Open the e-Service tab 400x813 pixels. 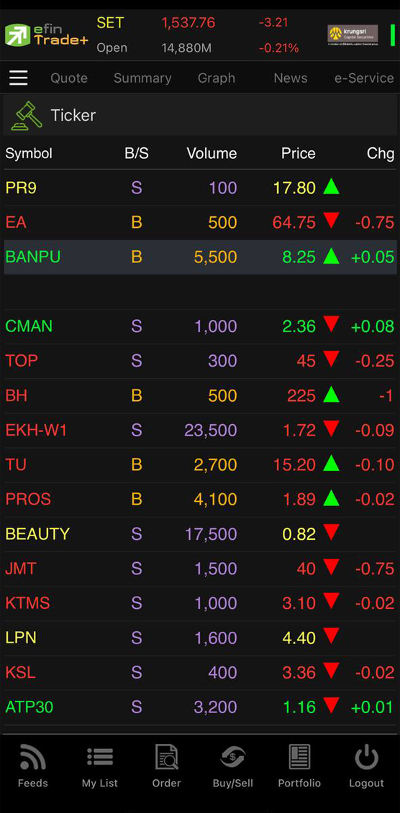tap(364, 78)
